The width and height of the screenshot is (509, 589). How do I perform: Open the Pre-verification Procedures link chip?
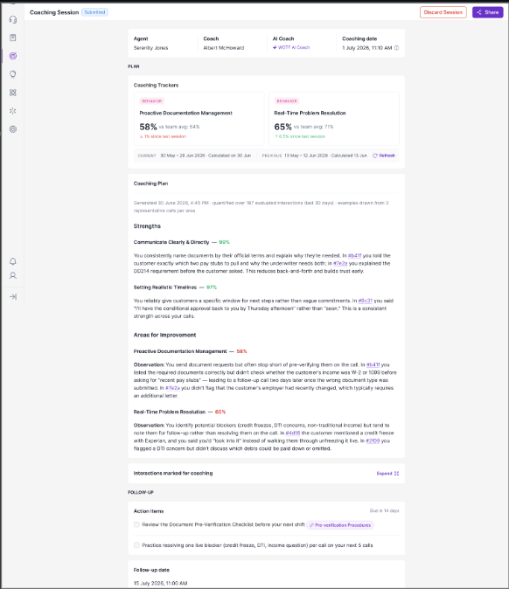pos(340,525)
